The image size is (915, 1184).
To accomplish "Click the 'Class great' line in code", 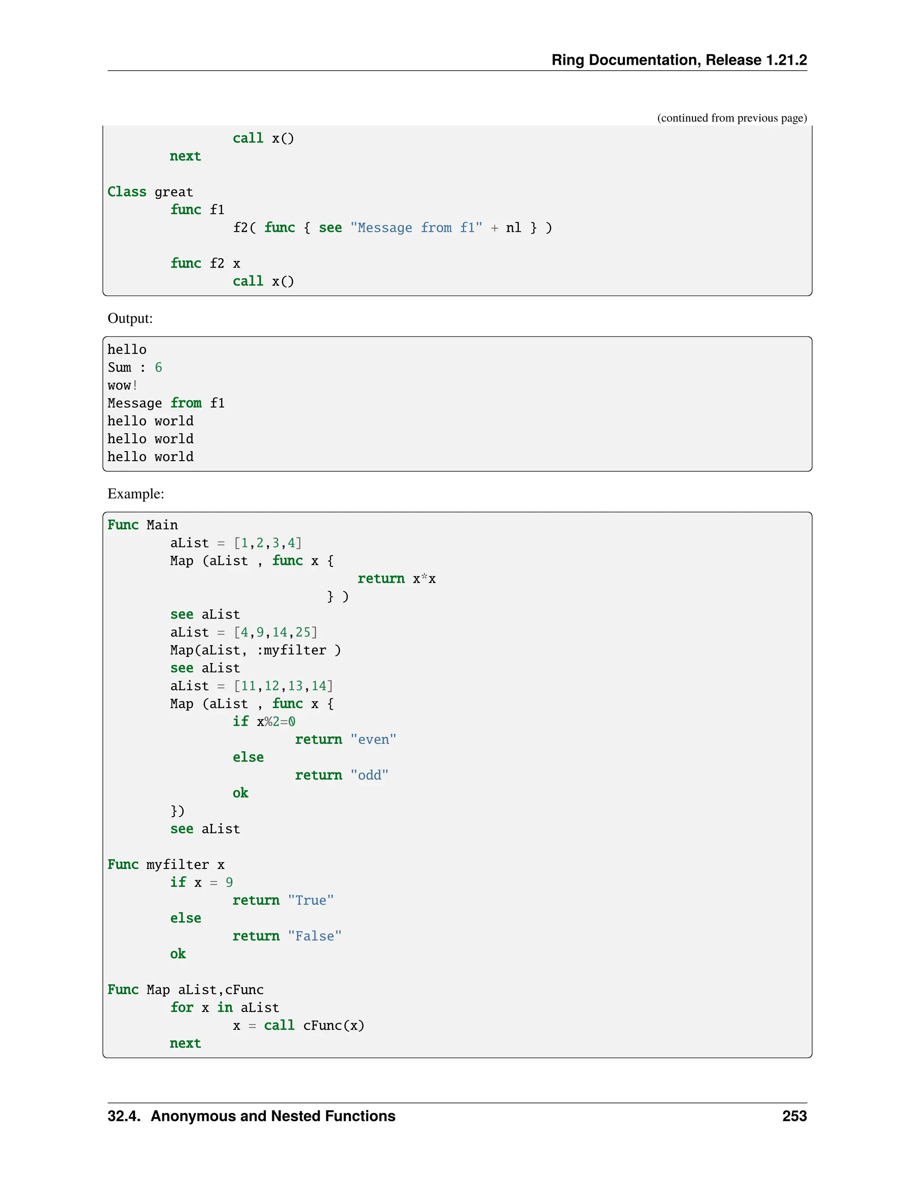I will [x=150, y=192].
